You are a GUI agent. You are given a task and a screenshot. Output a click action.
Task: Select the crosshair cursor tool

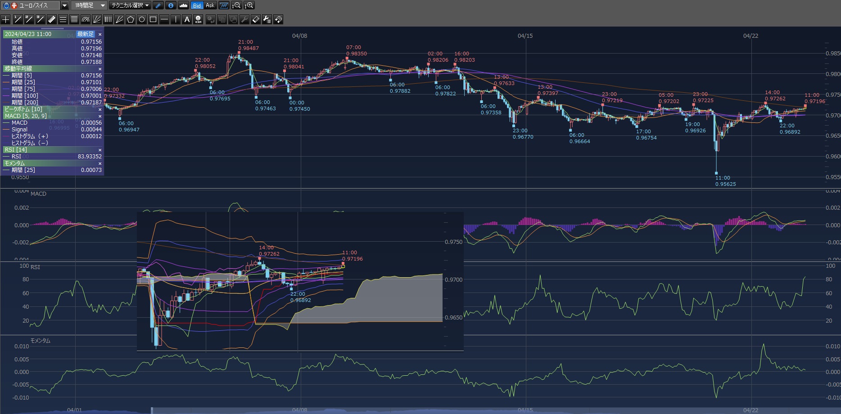point(6,19)
